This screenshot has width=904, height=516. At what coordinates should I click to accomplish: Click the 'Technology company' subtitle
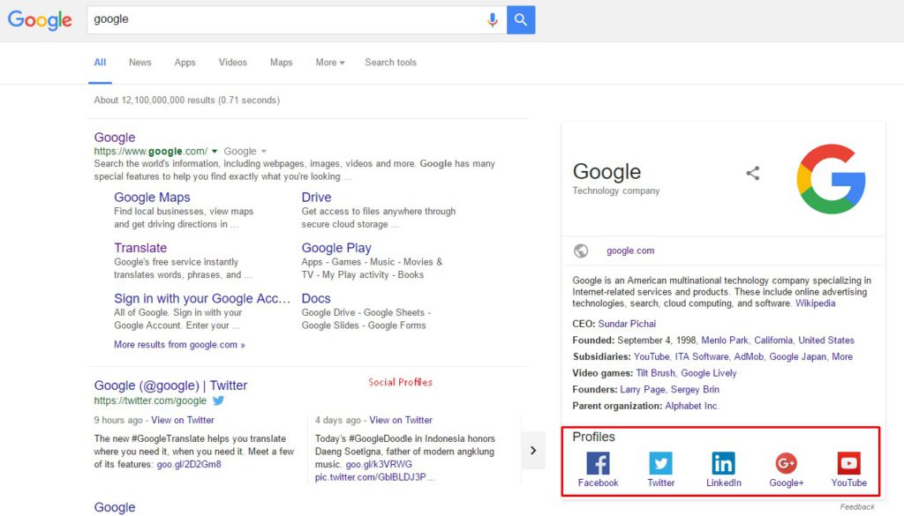pos(615,191)
